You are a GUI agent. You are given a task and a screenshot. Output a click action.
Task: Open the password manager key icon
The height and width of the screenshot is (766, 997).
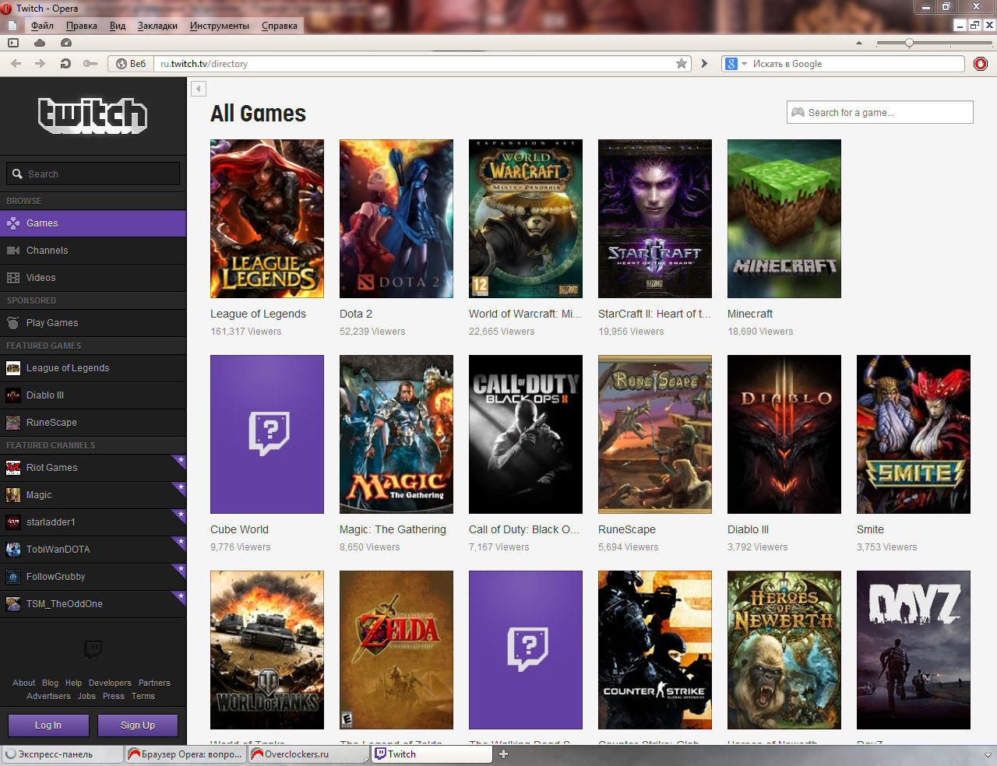pos(90,64)
